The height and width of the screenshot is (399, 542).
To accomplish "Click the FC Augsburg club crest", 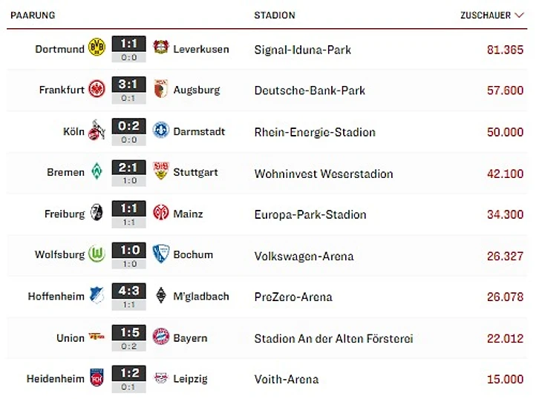I will tap(160, 90).
